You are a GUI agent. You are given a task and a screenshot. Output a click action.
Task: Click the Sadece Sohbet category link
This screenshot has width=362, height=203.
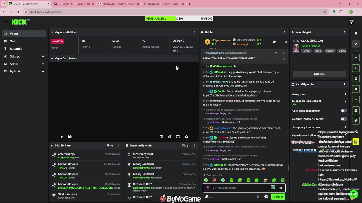[x=310, y=46]
